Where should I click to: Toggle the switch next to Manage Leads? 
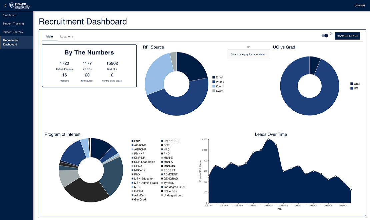coord(325,36)
